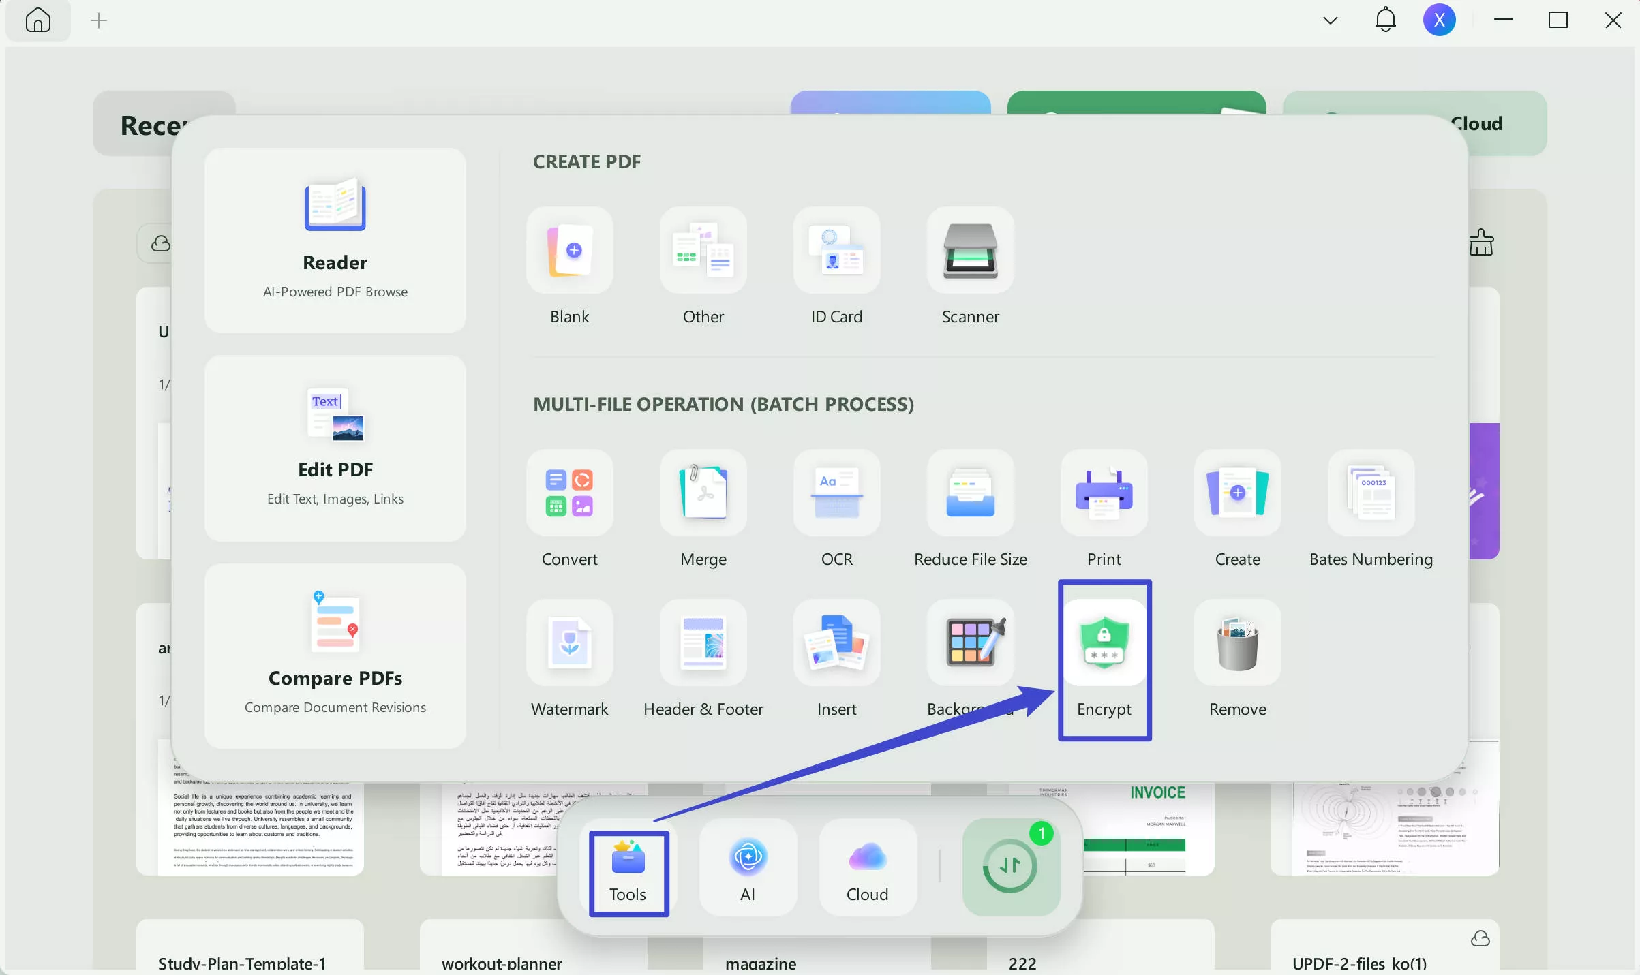Open the Header & Footer tool

[x=703, y=643]
